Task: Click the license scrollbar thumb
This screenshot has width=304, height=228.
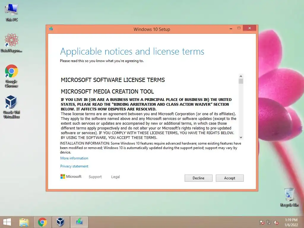Action: point(241,81)
